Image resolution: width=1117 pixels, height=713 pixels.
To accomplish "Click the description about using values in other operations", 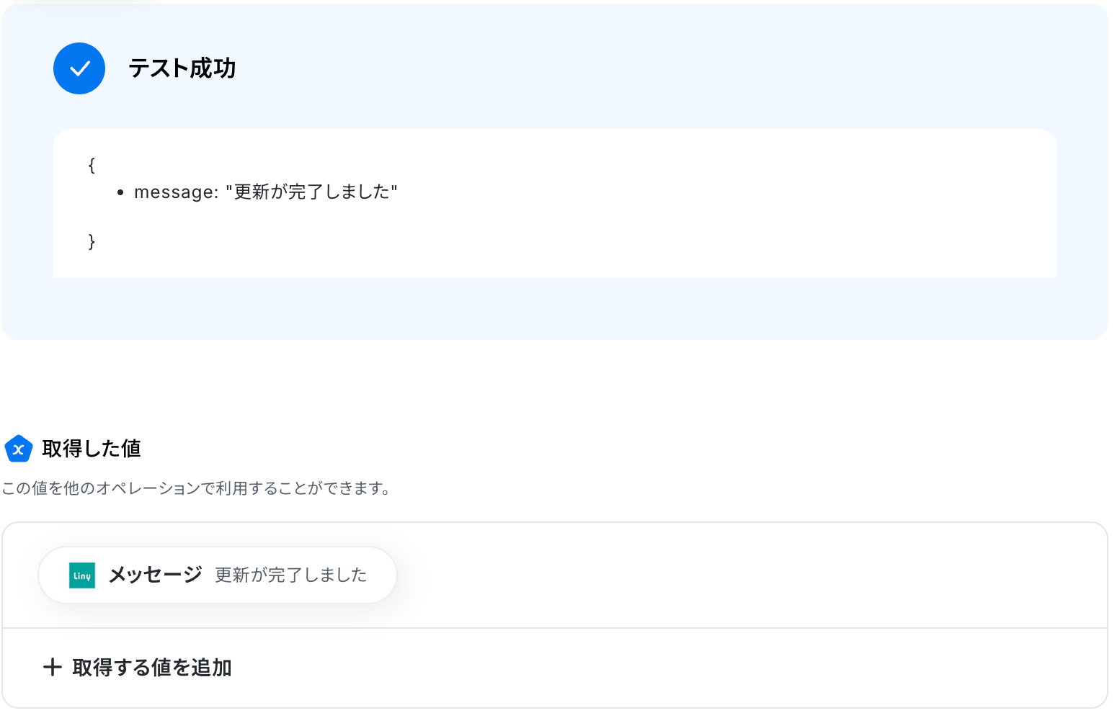I will point(196,488).
